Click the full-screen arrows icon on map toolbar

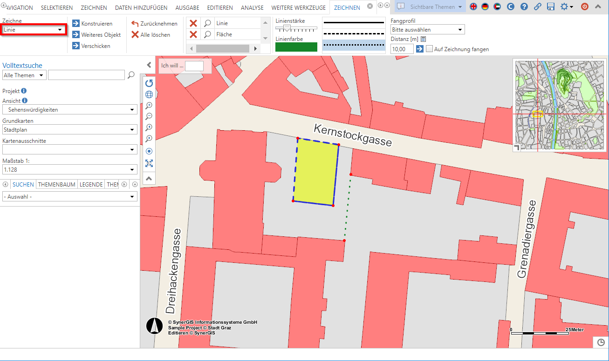coord(149,163)
